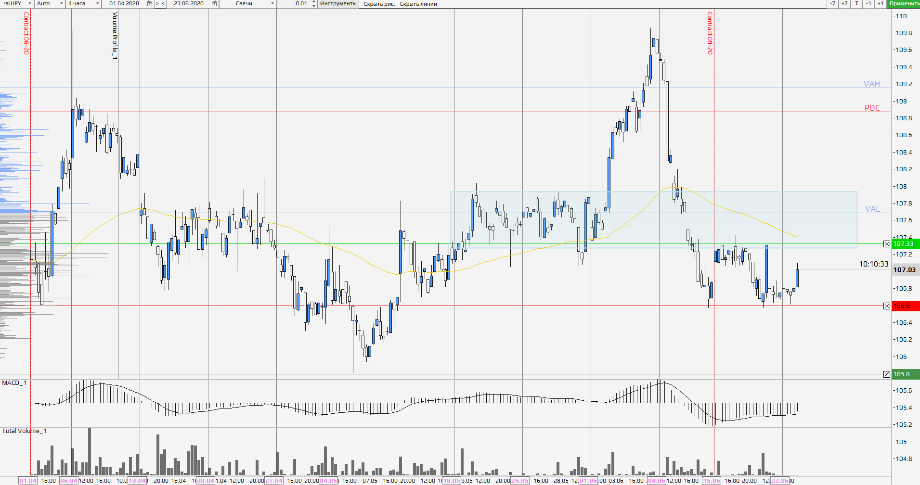920x485 pixels.
Task: Remove the 105.8 price level line
Action: pyautogui.click(x=887, y=374)
